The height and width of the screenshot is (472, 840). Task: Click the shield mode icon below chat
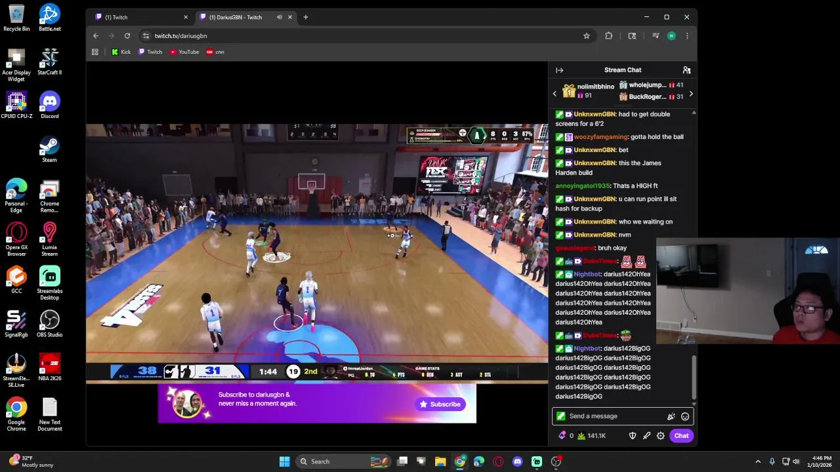pos(633,436)
